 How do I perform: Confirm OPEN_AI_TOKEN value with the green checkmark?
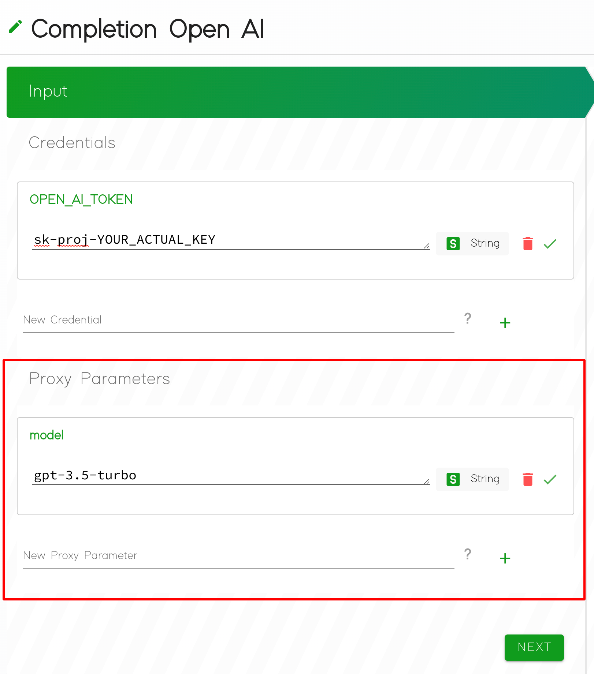[x=550, y=244]
